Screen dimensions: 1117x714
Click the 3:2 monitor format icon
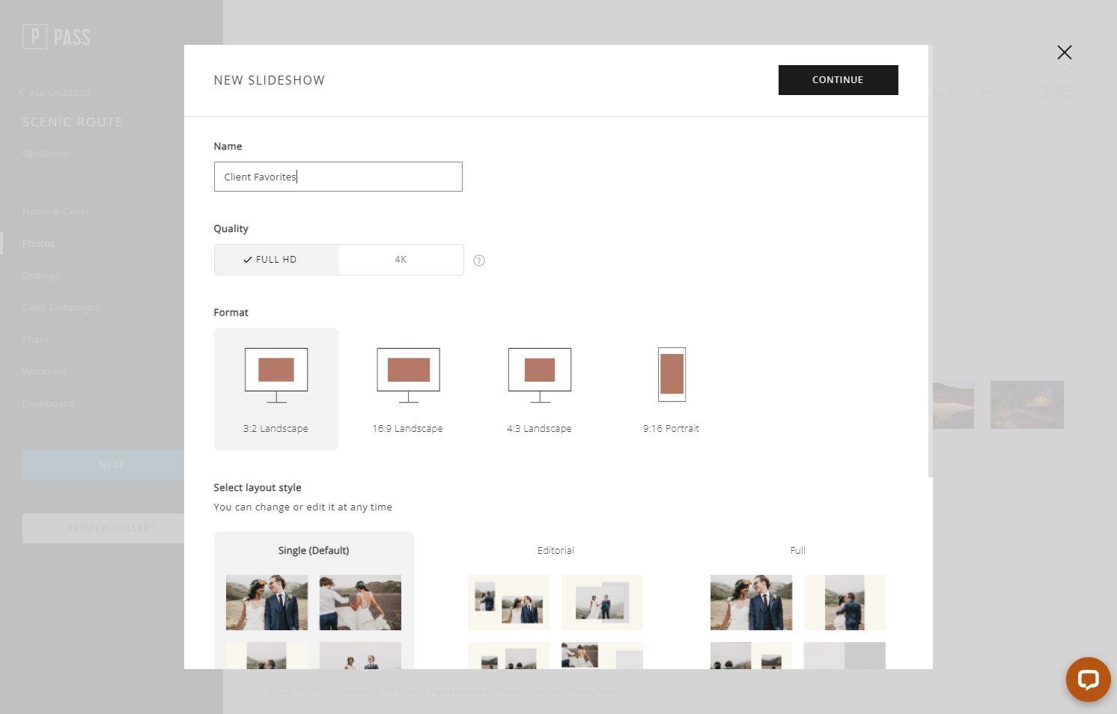(276, 375)
